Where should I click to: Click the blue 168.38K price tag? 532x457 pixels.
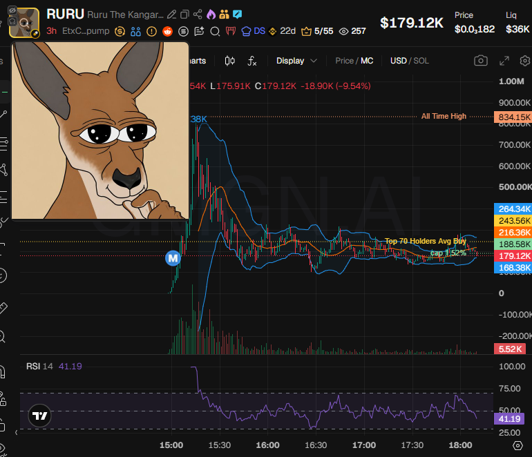[x=513, y=268]
